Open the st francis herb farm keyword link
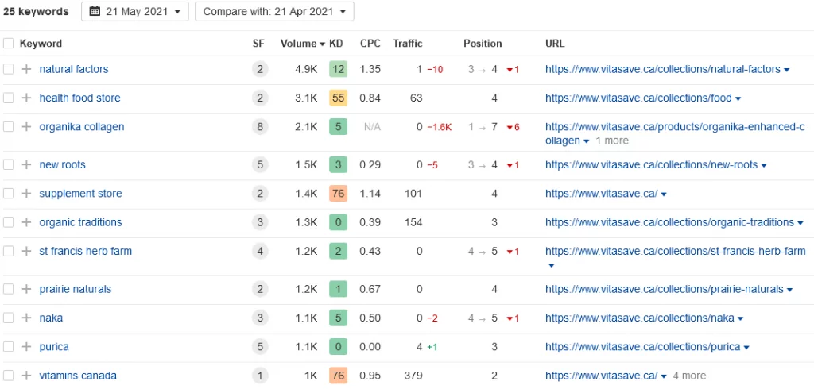 pyautogui.click(x=86, y=252)
